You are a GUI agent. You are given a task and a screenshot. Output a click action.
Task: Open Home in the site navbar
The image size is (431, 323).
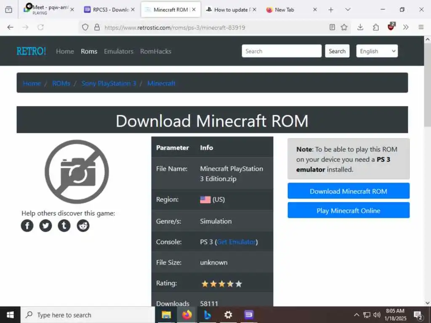[65, 51]
